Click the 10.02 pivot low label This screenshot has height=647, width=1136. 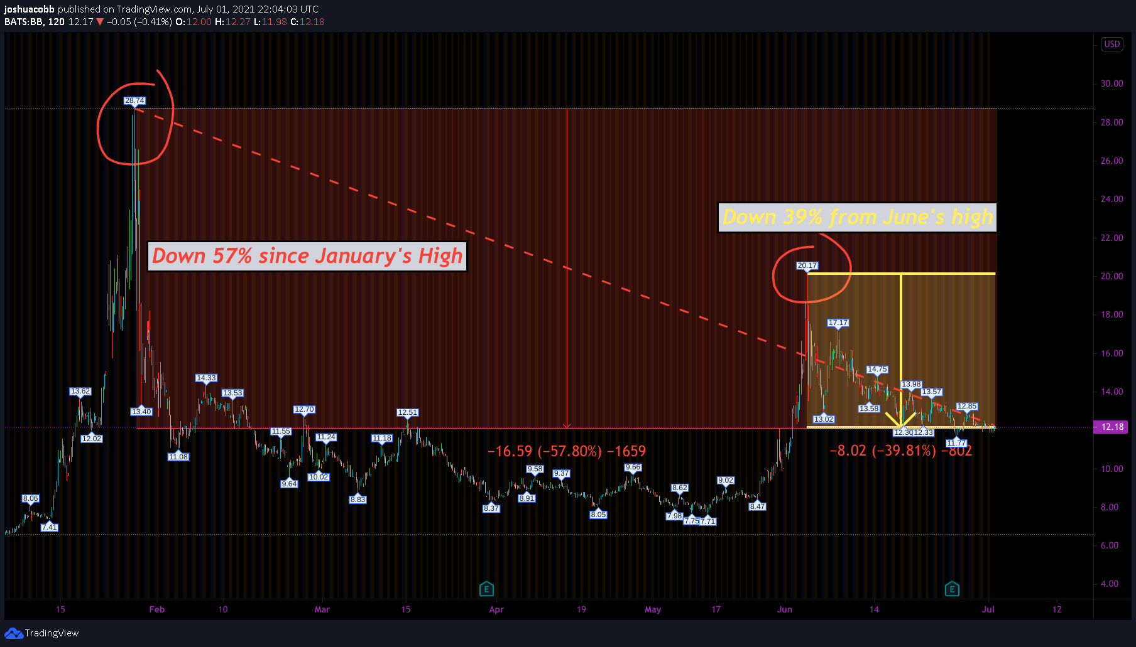[x=319, y=477]
